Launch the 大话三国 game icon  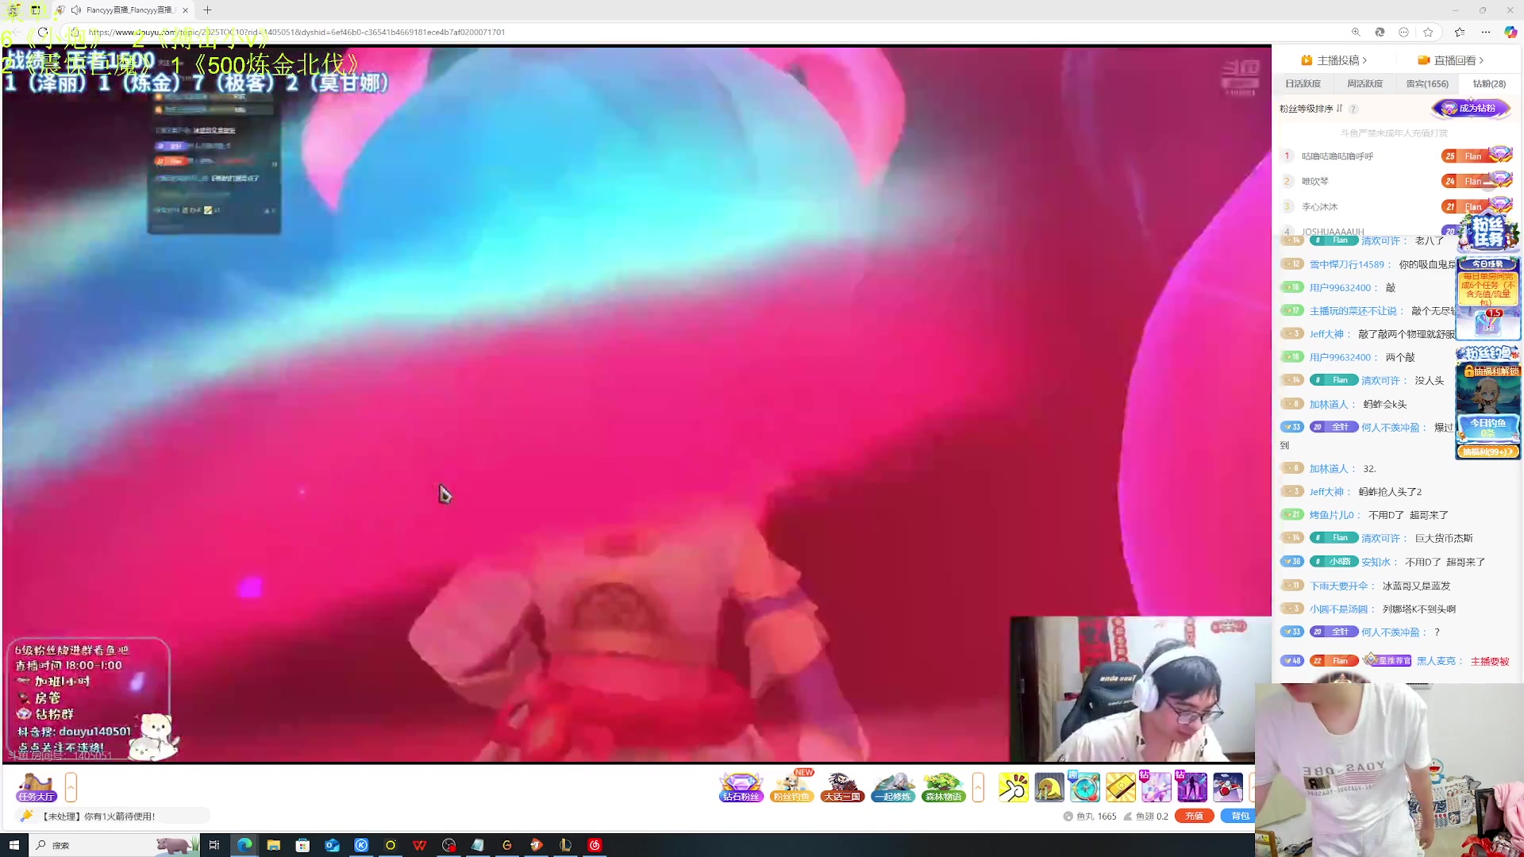[842, 787]
